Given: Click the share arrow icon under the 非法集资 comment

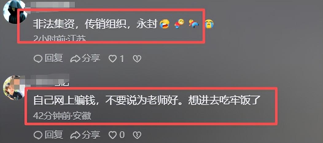Looking at the screenshot, I should (x=75, y=59).
